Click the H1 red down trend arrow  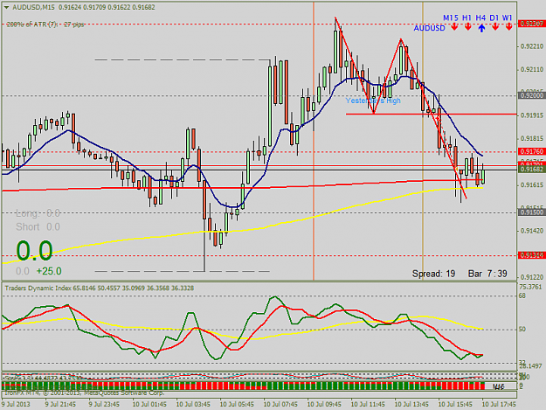tap(467, 27)
